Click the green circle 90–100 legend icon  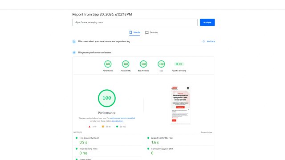click(117, 127)
